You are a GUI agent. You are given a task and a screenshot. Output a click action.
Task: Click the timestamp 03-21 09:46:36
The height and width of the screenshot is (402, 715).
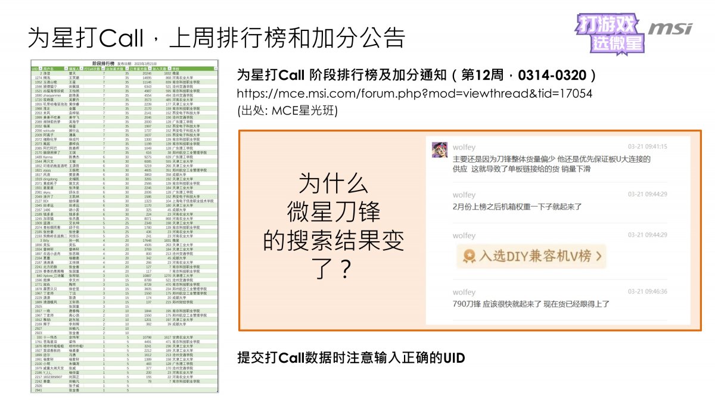(x=648, y=292)
